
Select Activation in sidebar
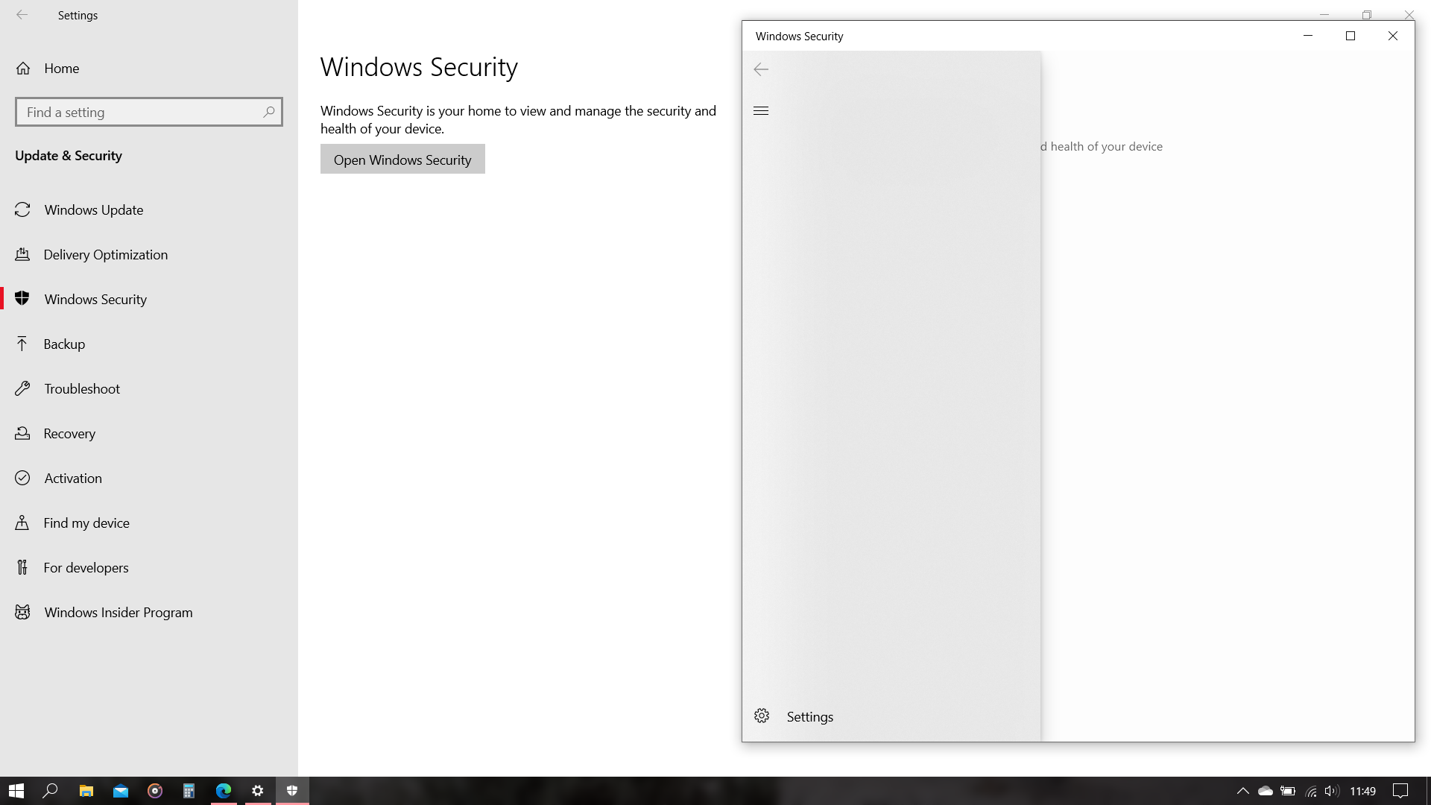pyautogui.click(x=149, y=479)
